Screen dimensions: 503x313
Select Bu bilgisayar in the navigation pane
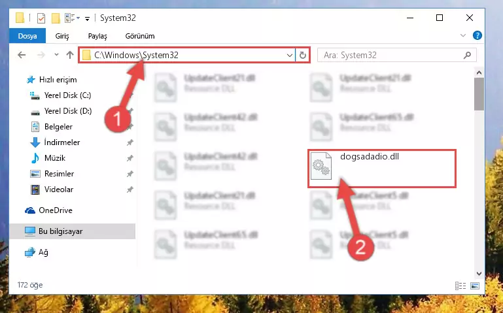(73, 231)
